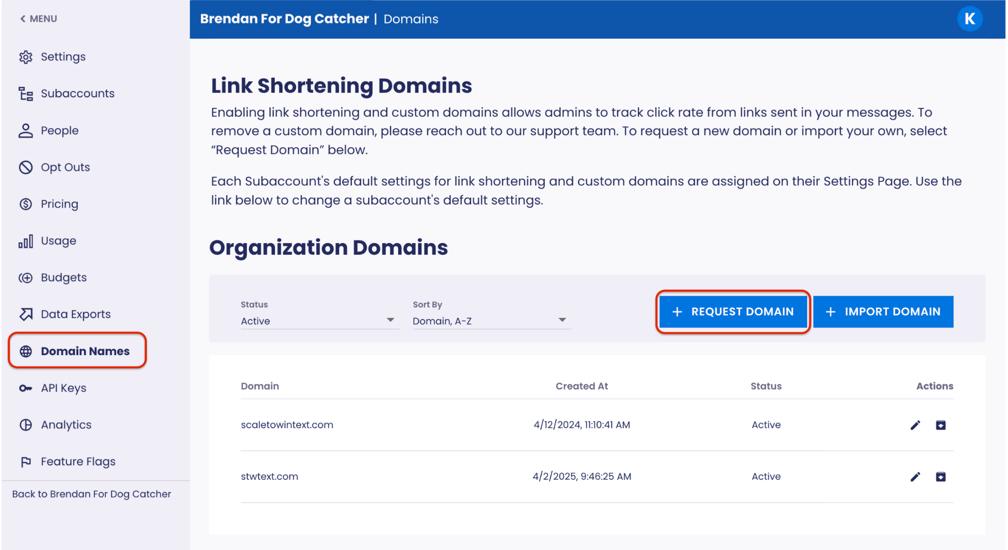Click the API Keys key icon
Viewport: 1008px width, 550px height.
26,388
